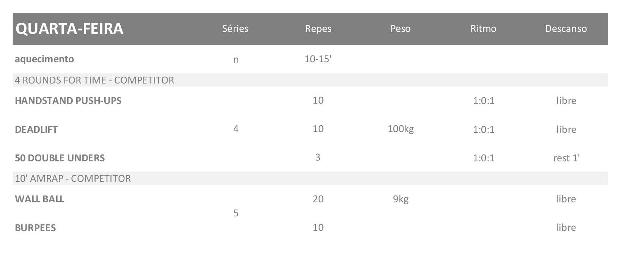Click the rest 1' cell

[x=566, y=158]
